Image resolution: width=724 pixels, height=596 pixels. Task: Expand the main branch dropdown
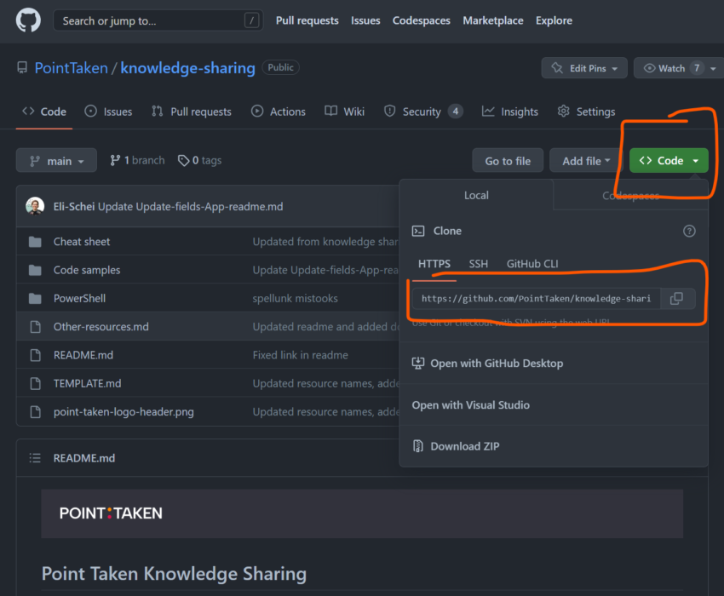click(56, 161)
